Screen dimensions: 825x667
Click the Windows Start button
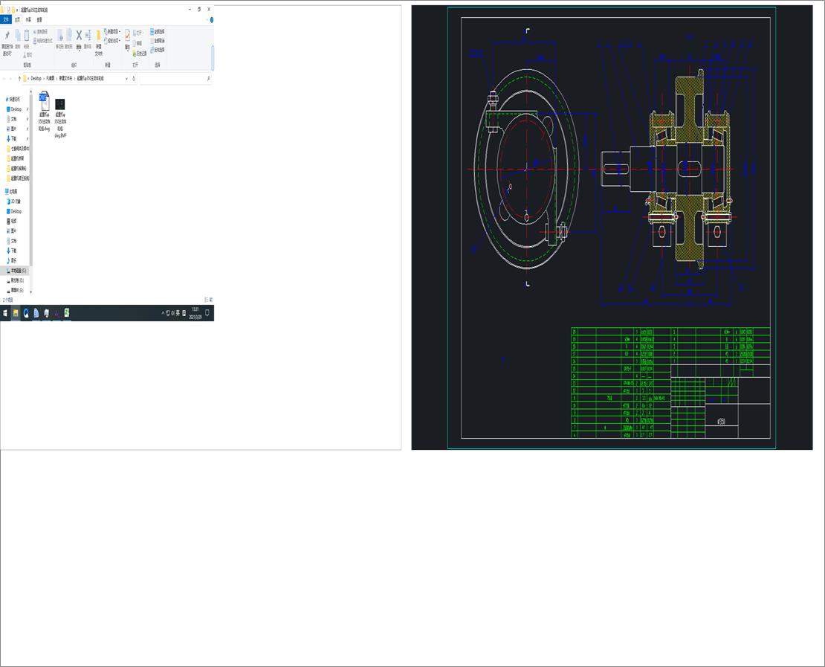tap(5, 313)
